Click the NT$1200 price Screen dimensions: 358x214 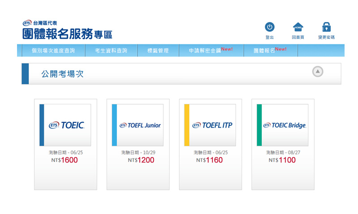click(x=141, y=160)
